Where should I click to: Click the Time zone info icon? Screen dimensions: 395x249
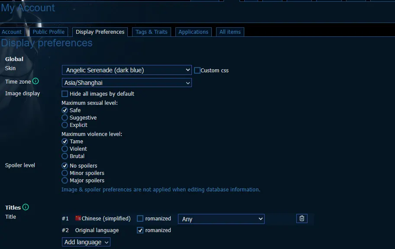pos(36,81)
